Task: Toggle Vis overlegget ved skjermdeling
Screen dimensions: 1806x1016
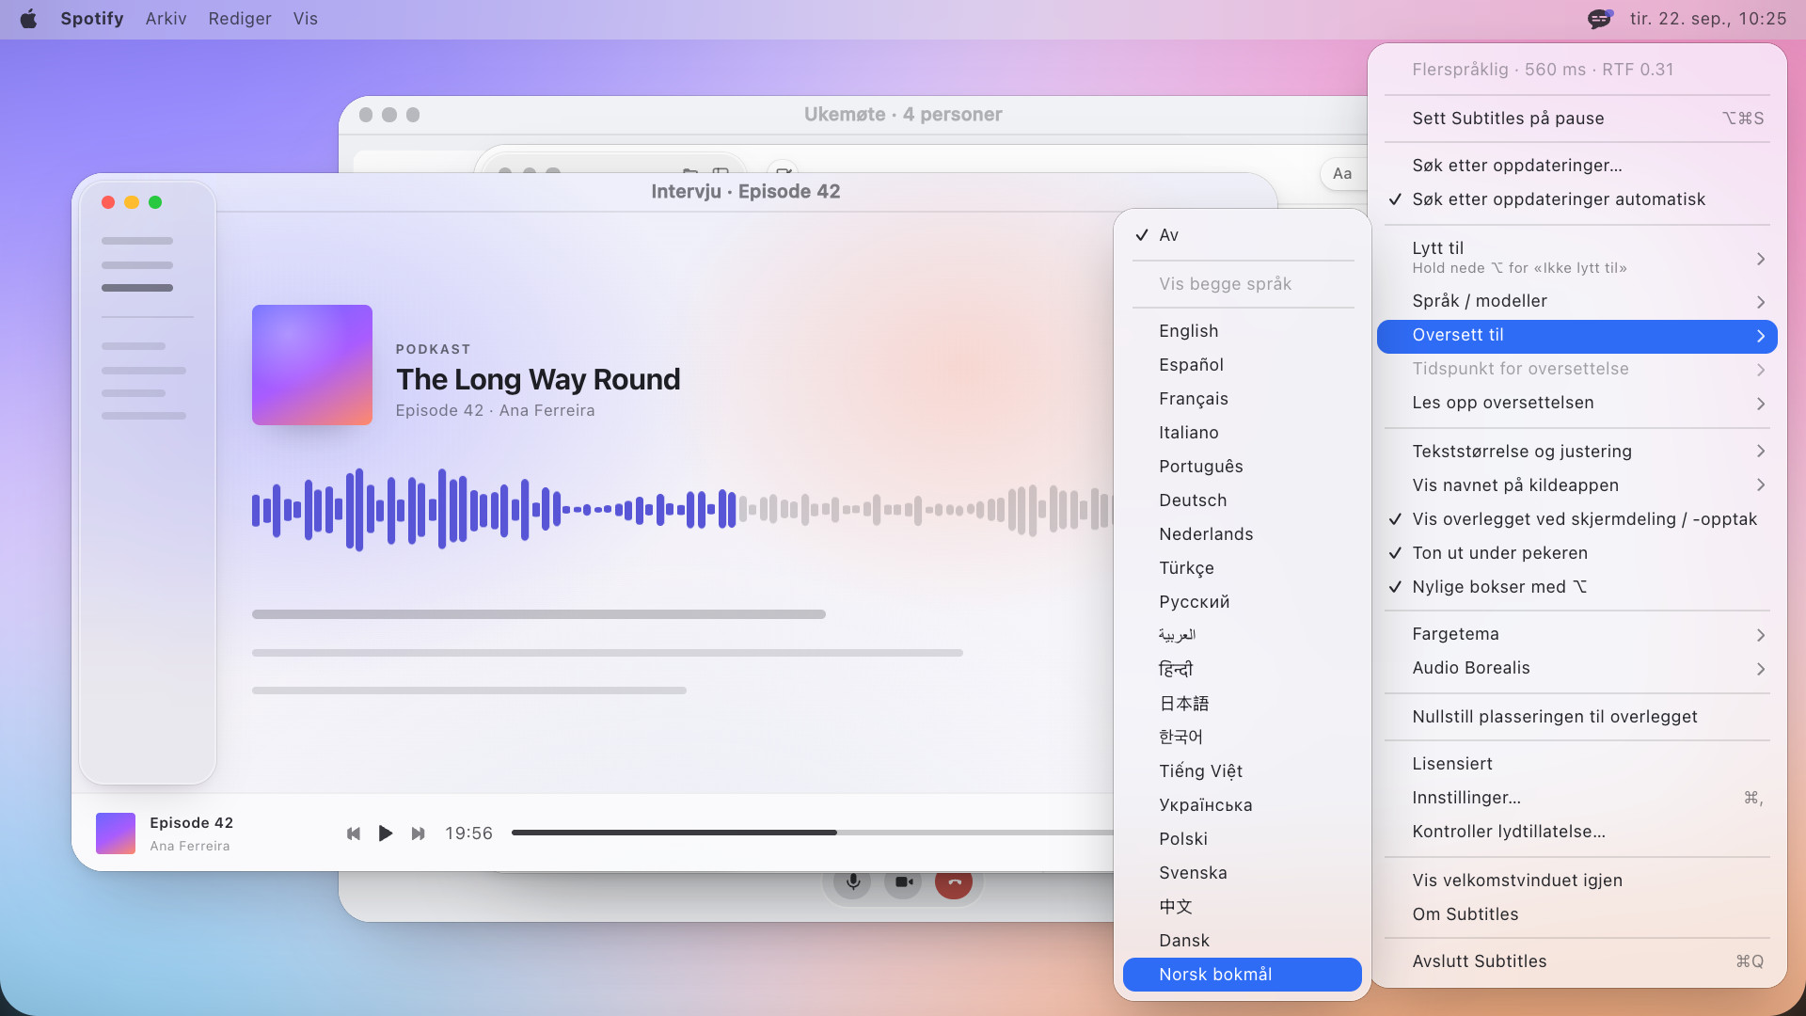Action: 1576,519
